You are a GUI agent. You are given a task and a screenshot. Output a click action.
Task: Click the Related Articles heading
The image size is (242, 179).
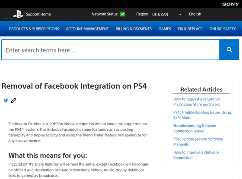point(201,89)
